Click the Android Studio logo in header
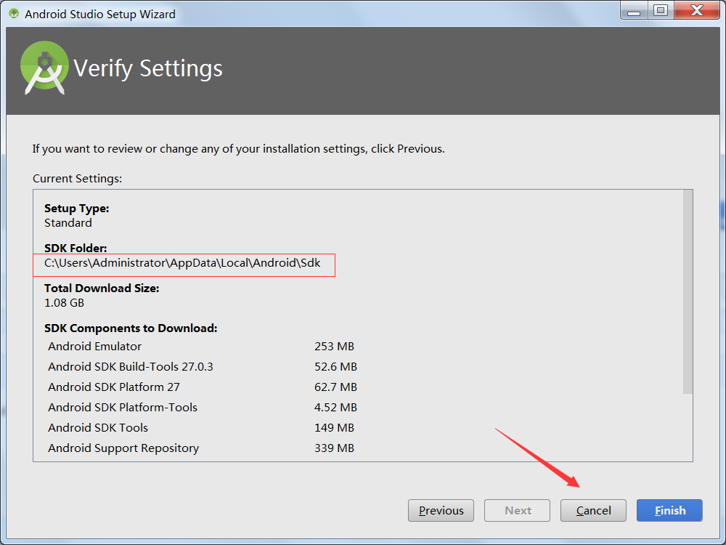726x545 pixels. 44,68
